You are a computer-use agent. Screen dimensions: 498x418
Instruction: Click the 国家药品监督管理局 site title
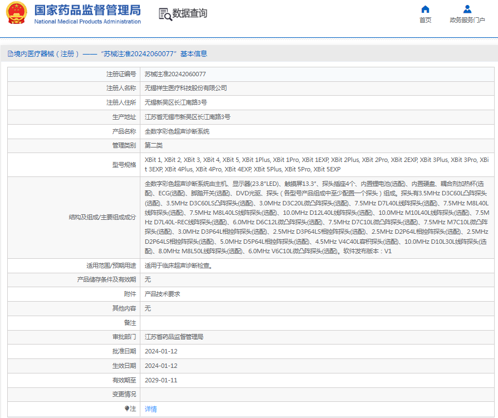coord(87,10)
